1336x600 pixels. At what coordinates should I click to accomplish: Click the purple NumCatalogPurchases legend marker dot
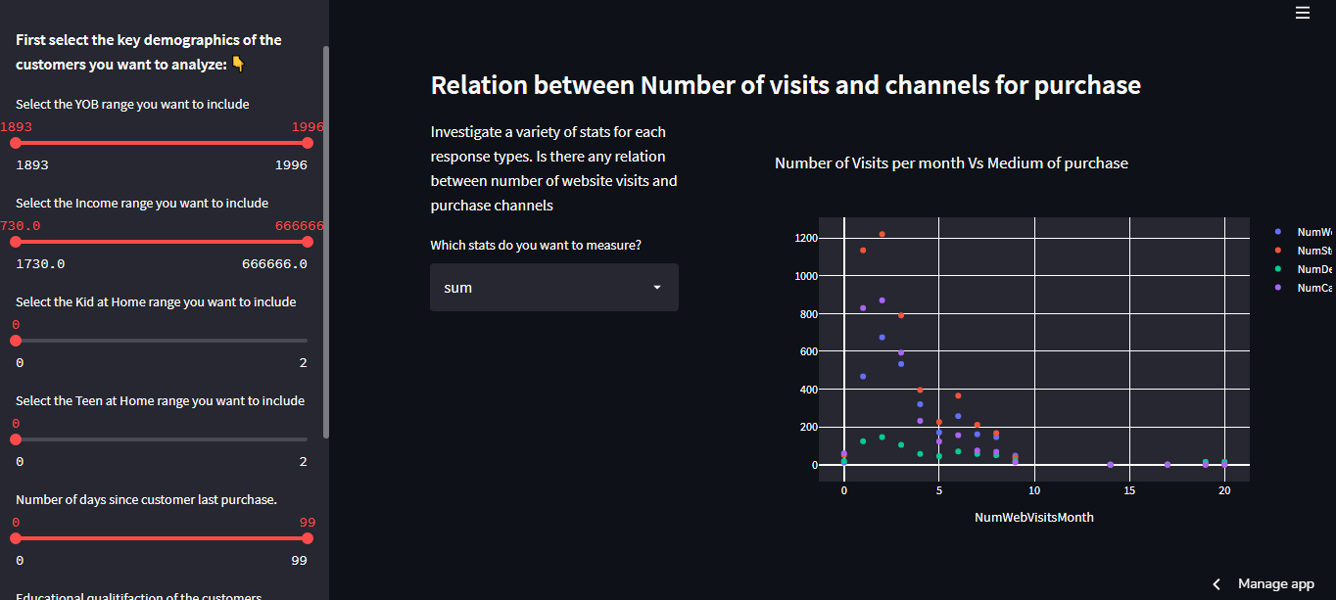pos(1278,287)
